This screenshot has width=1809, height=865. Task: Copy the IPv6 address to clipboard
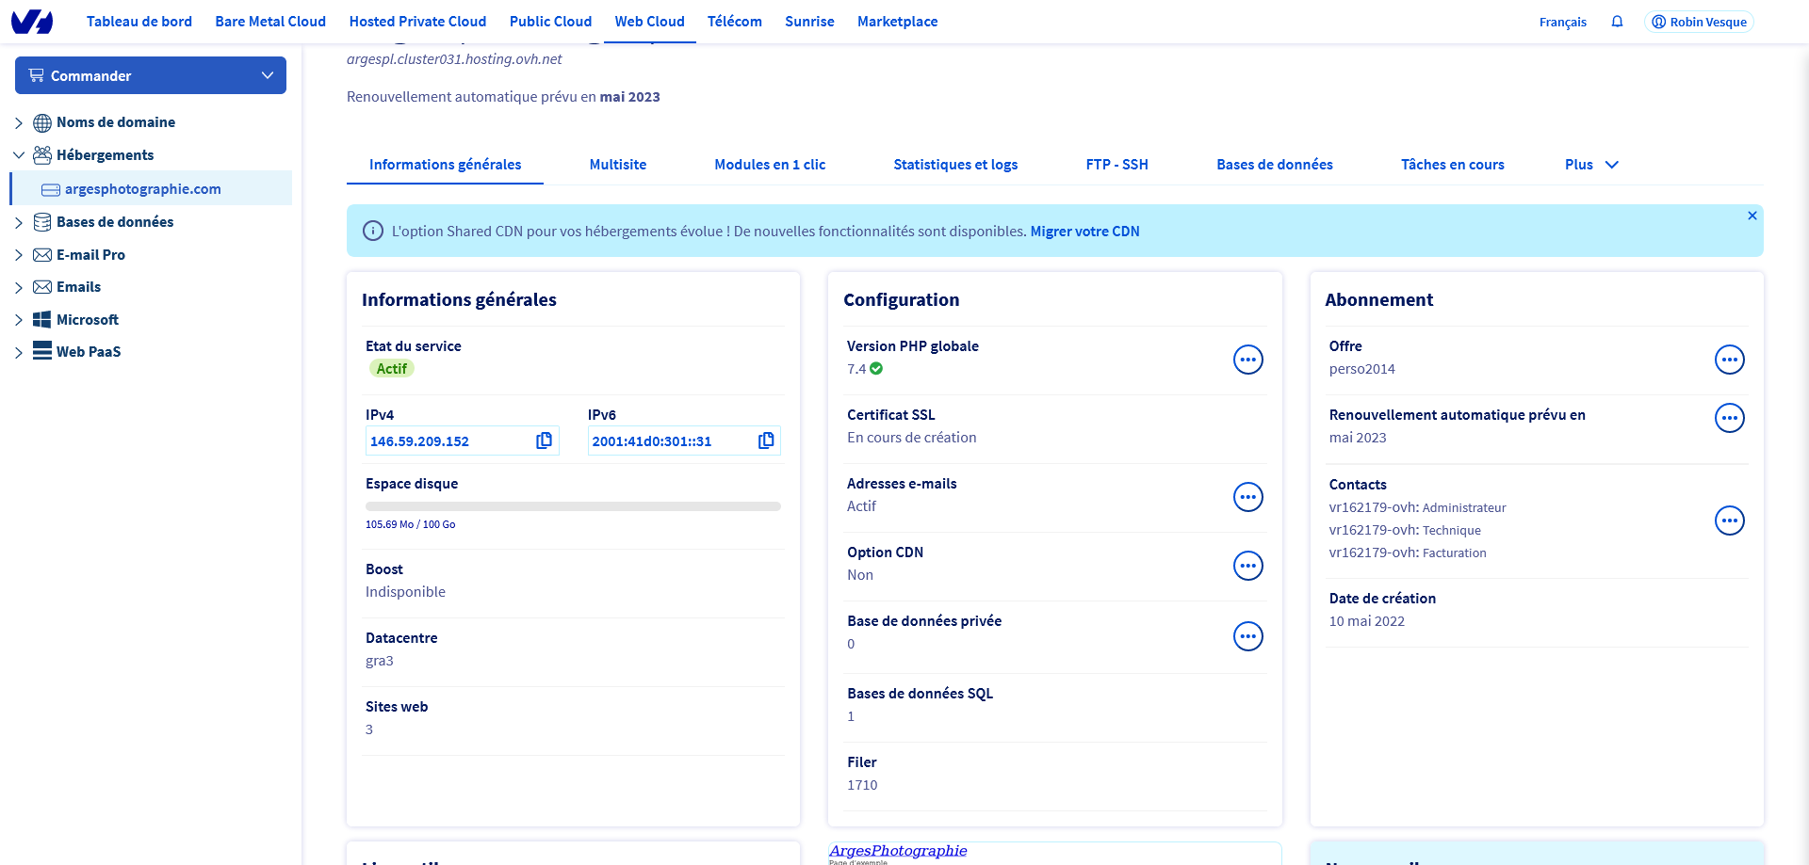point(766,441)
